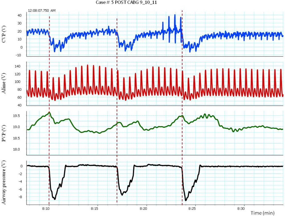This screenshot has width=285, height=216.
Task: Click the 40 tick on the CVP axis
Action: 20,15
